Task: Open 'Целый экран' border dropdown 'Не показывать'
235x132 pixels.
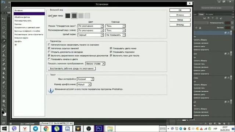Action: (x=115, y=35)
